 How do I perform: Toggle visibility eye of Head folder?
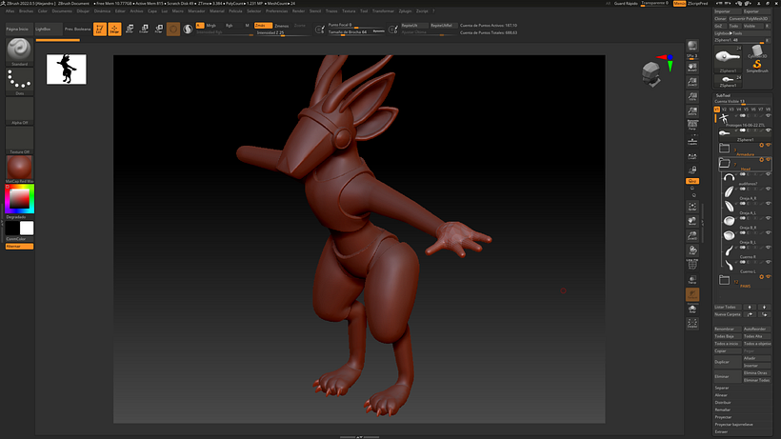tap(768, 160)
